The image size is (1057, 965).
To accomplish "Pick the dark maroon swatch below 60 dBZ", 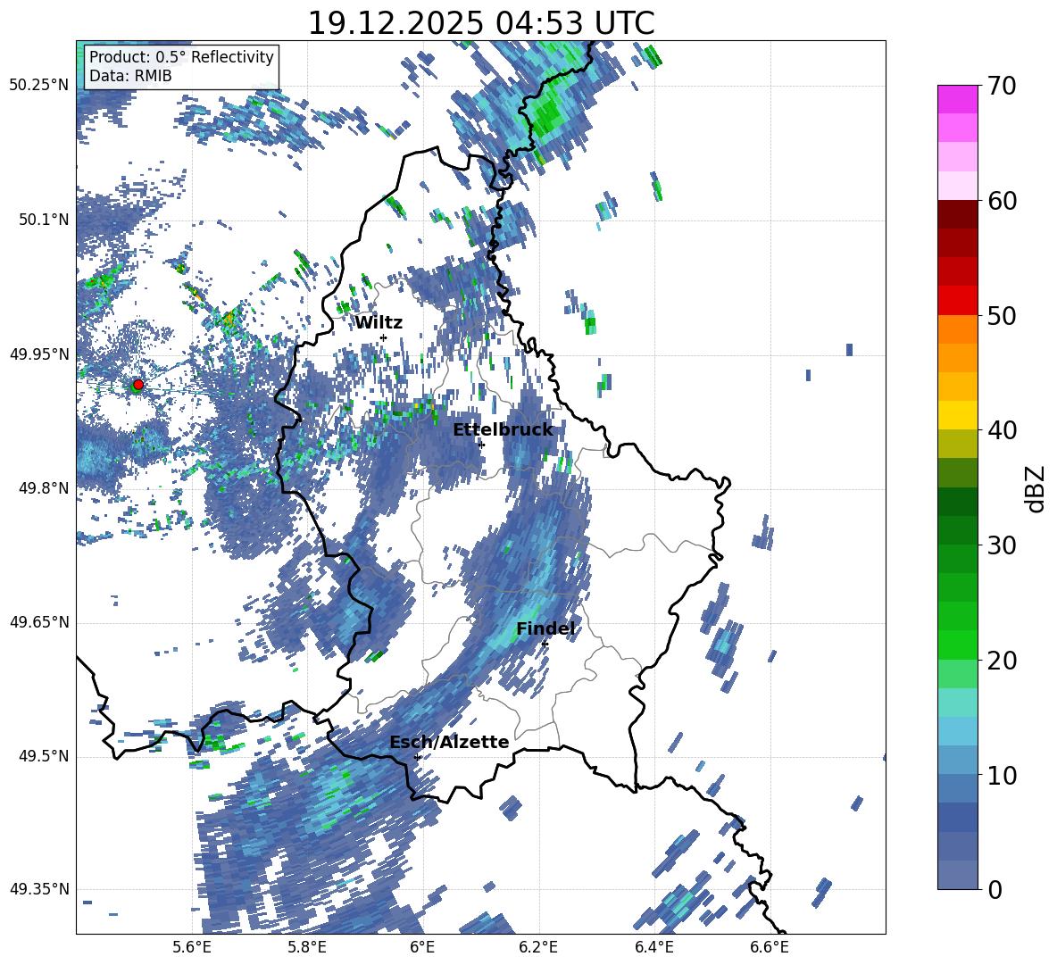I will click(957, 214).
